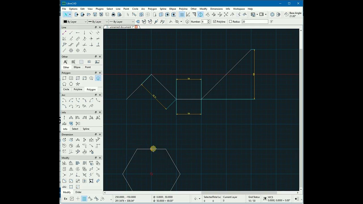Open the line width By Layer dropdown
This screenshot has width=363, height=204.
[98, 22]
